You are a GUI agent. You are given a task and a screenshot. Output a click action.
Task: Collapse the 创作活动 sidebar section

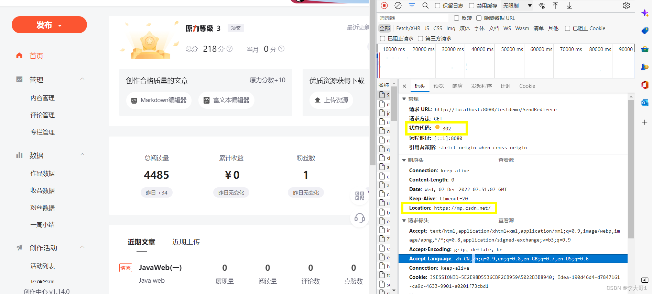coord(82,247)
